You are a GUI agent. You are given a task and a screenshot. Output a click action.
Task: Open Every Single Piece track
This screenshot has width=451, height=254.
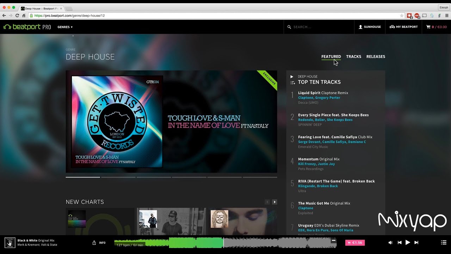click(333, 115)
